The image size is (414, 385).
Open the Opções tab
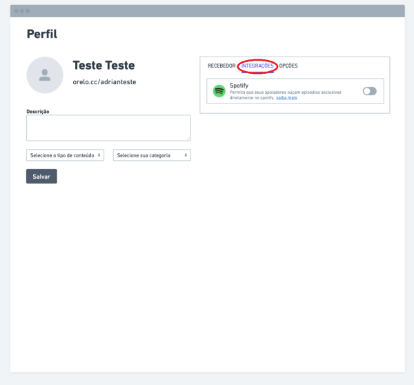[x=288, y=66]
